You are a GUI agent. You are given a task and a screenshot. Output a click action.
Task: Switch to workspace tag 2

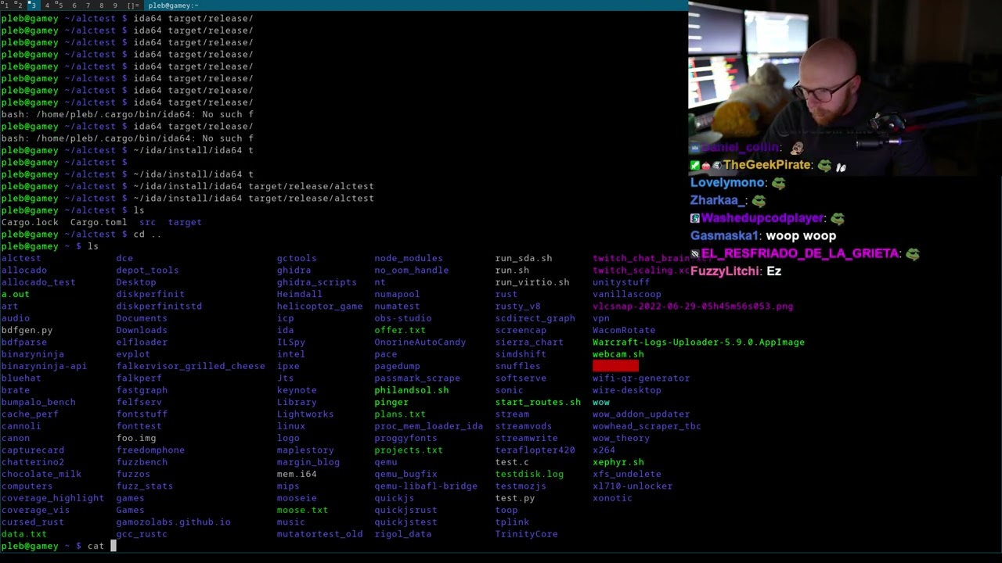[19, 5]
